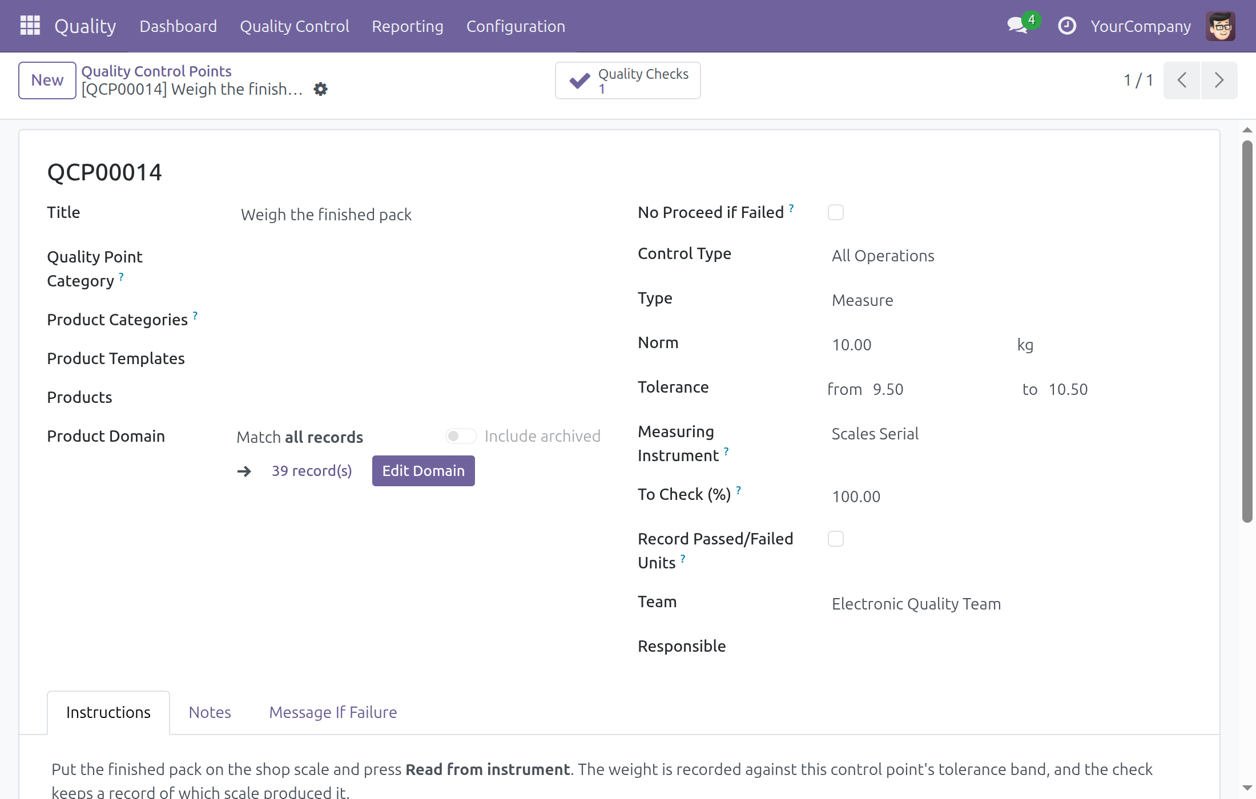Switch to the Message If Failure tab
The width and height of the screenshot is (1256, 799).
point(333,712)
